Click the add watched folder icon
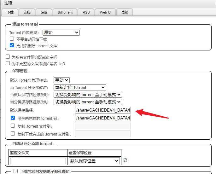Image resolution: width=216 pixels, height=174 pixels. 125,160
